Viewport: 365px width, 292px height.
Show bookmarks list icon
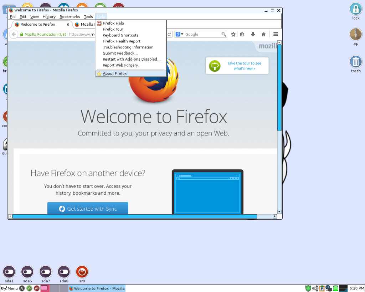point(242,35)
